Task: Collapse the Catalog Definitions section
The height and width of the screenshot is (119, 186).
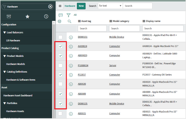Action: point(5,72)
